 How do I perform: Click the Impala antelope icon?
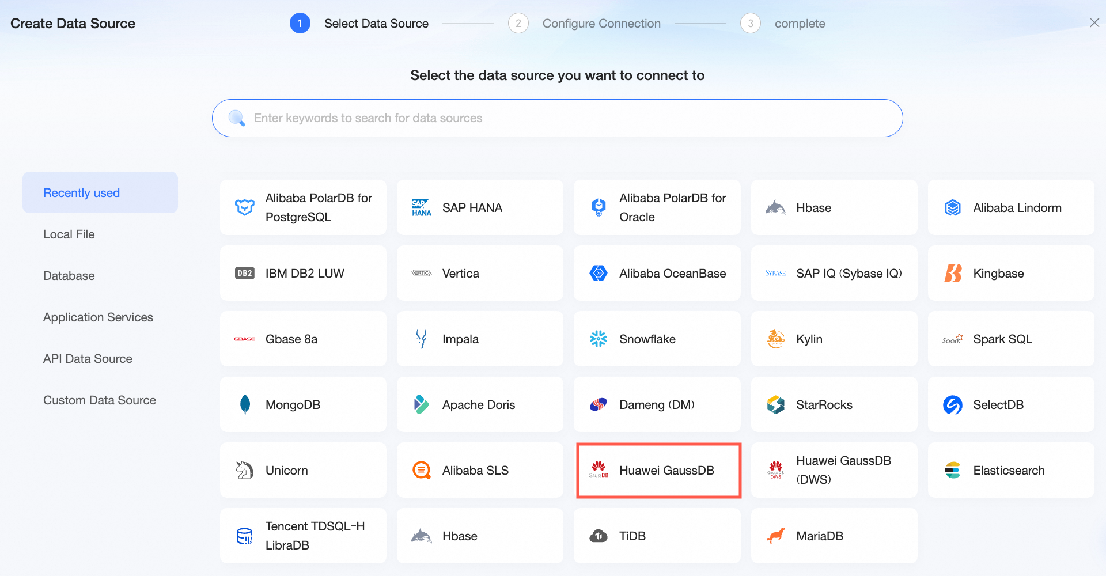tap(422, 339)
